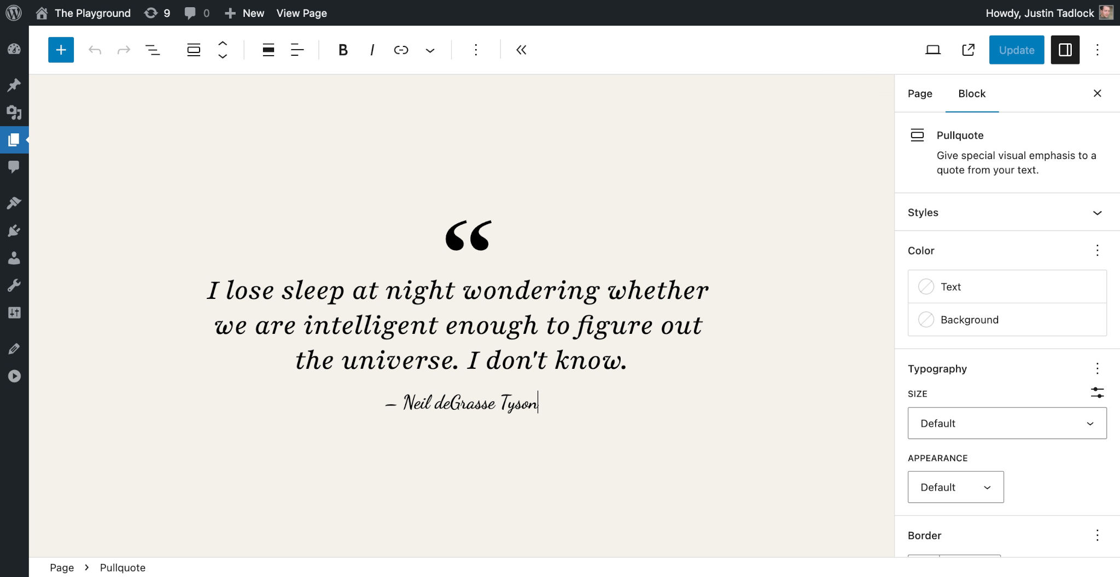Open the editor options menu
Viewport: 1120px width, 577px height.
[x=1098, y=50]
